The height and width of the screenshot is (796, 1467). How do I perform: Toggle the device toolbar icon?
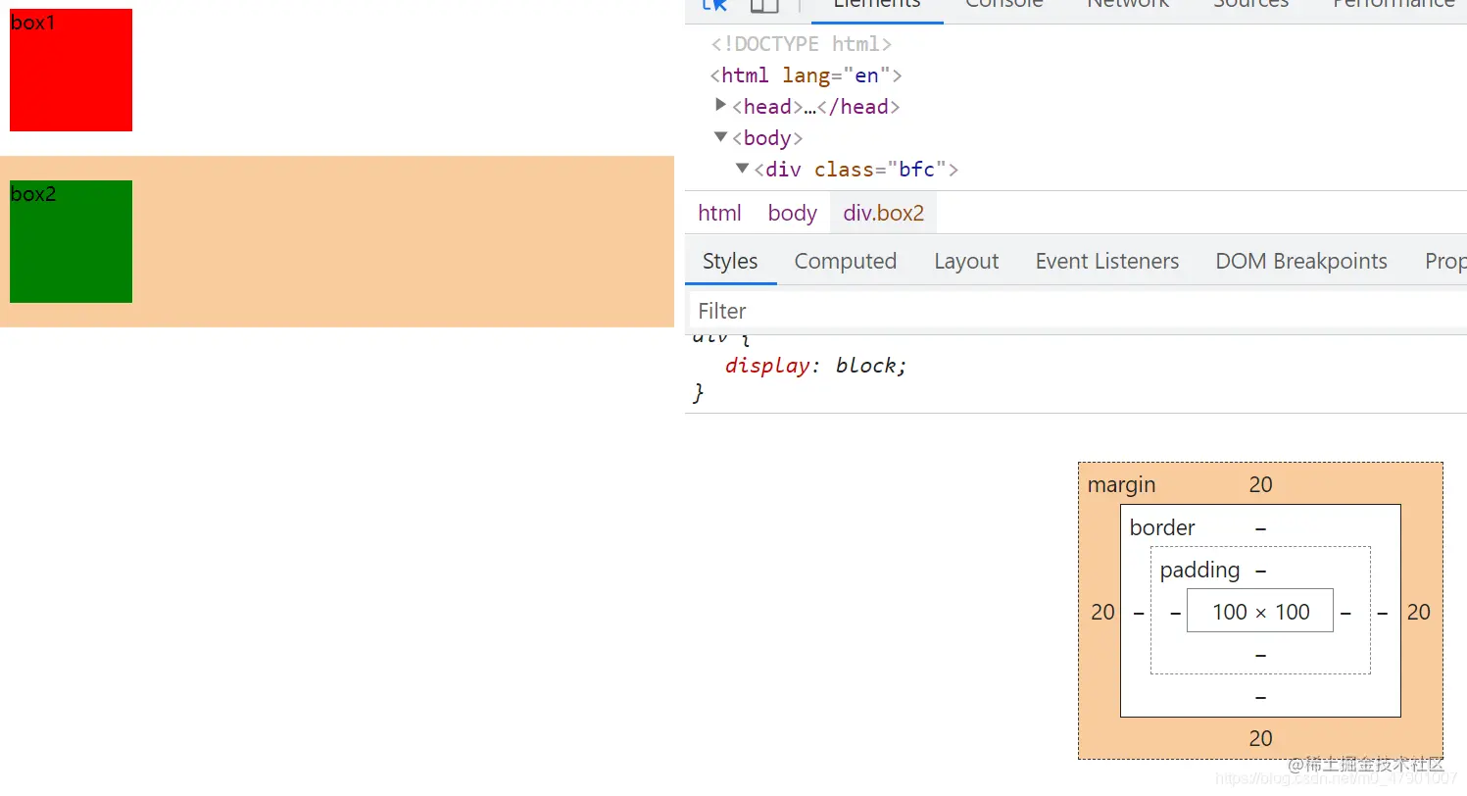pyautogui.click(x=764, y=5)
